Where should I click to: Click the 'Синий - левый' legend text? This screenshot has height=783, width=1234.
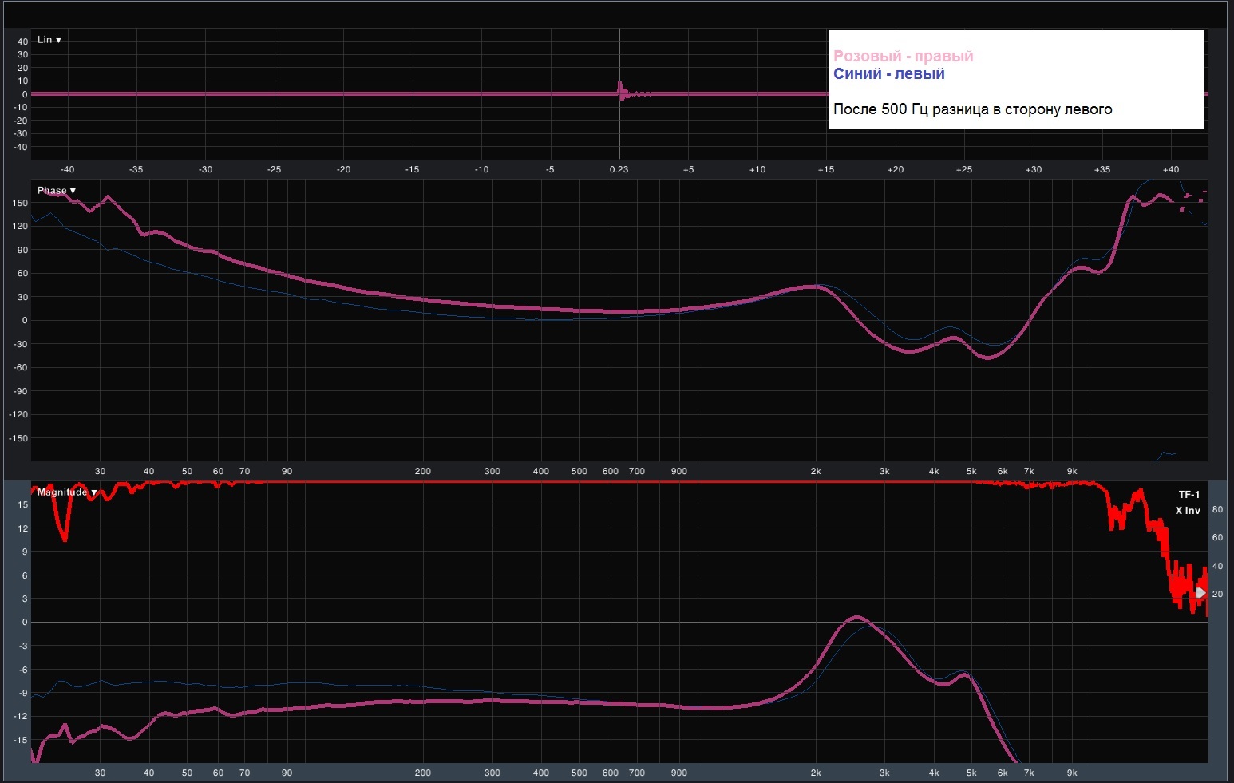pyautogui.click(x=889, y=73)
